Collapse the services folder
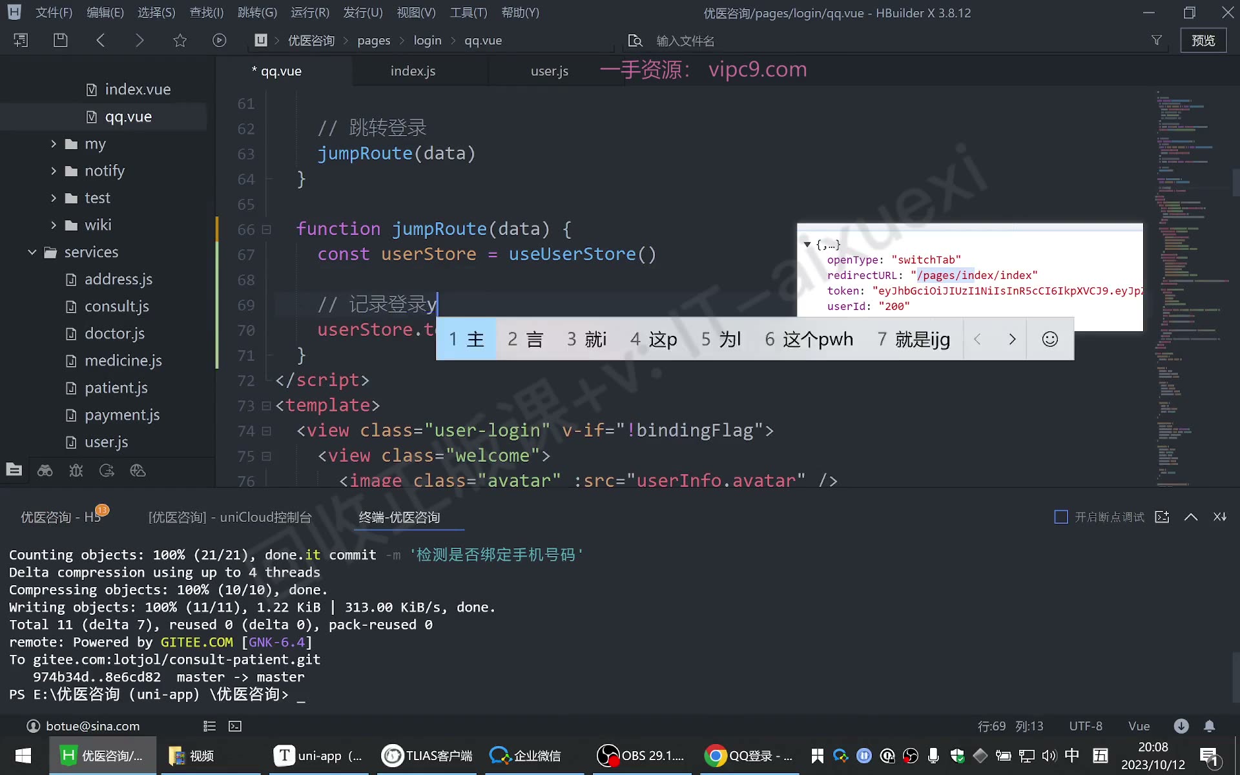The image size is (1240, 775). 32,252
